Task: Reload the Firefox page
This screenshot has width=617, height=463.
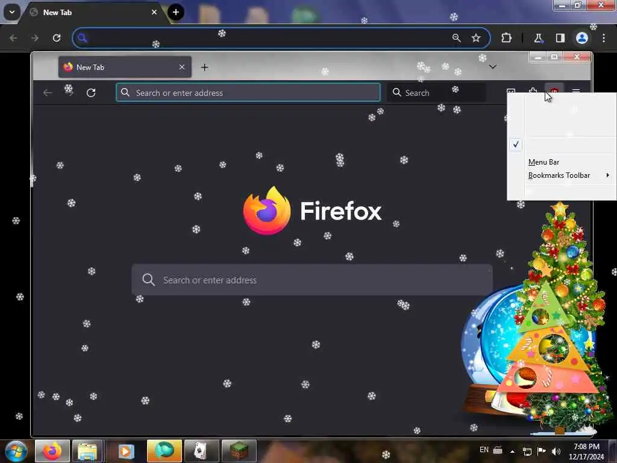Action: click(x=91, y=93)
